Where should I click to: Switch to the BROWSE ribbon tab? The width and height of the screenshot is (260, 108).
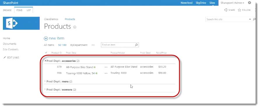point(7,10)
